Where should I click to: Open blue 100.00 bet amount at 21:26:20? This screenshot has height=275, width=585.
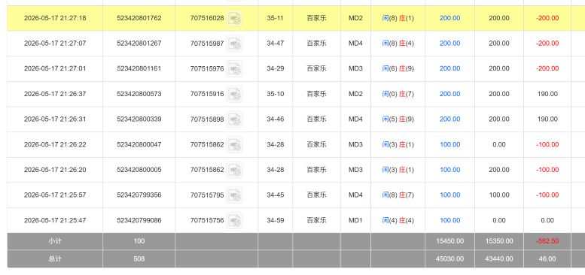pyautogui.click(x=449, y=170)
